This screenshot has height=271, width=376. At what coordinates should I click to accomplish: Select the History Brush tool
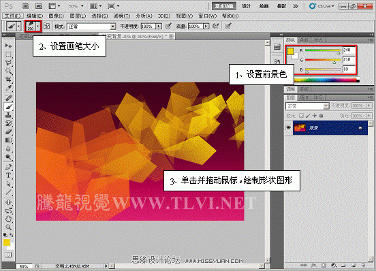coord(8,123)
